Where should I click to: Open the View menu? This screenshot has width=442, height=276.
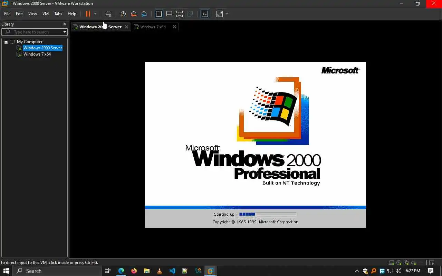32,14
